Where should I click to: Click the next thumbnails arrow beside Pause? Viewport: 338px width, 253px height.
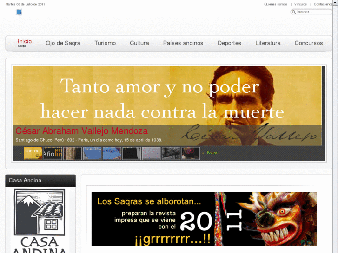pyautogui.click(x=203, y=153)
